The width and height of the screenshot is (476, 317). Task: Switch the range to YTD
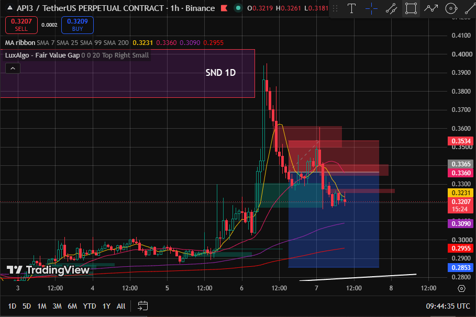90,306
